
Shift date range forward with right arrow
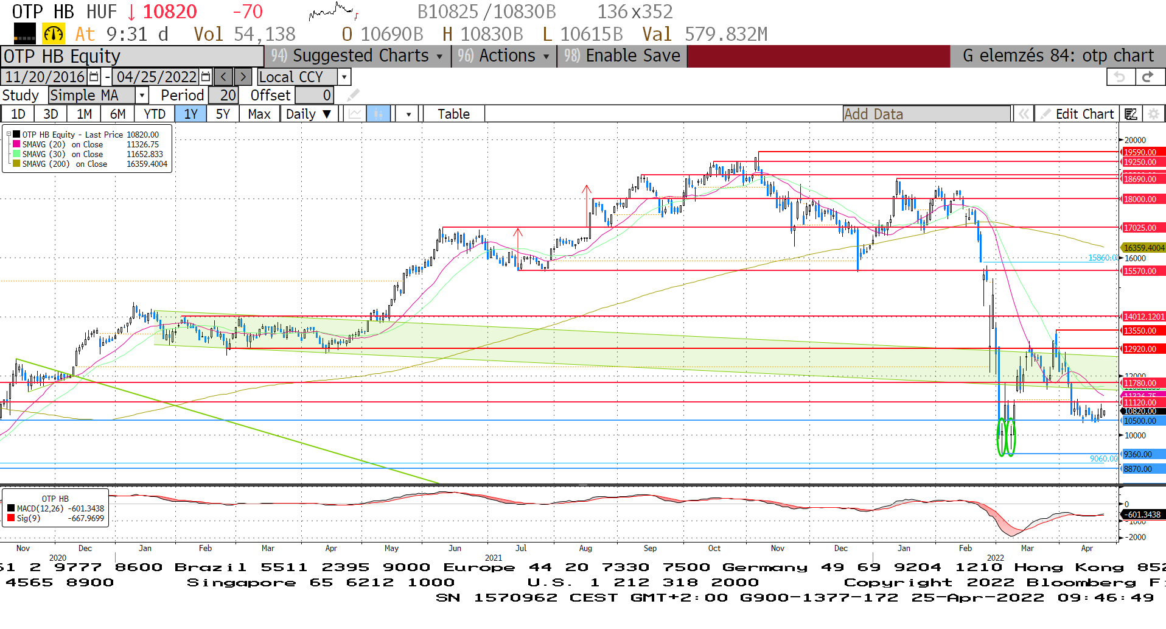click(243, 77)
